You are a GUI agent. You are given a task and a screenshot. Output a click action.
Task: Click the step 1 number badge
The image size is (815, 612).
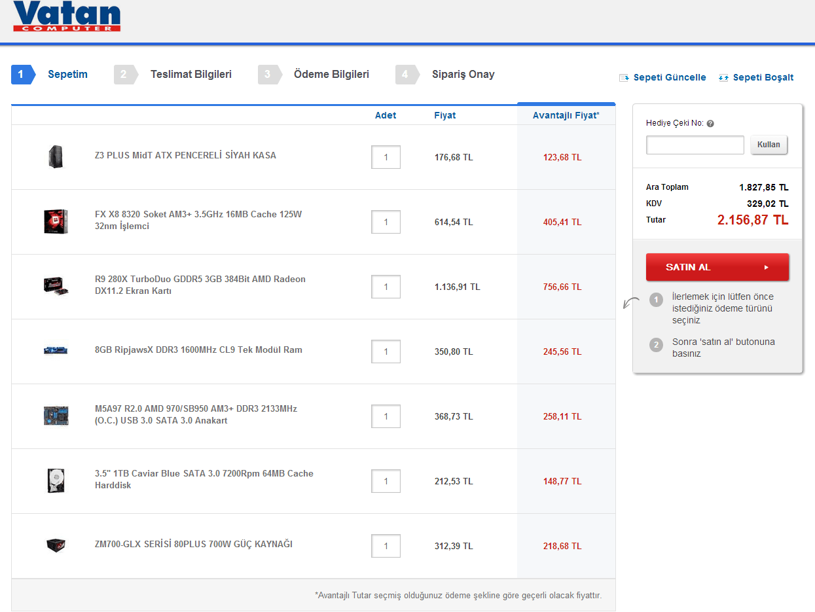point(23,75)
